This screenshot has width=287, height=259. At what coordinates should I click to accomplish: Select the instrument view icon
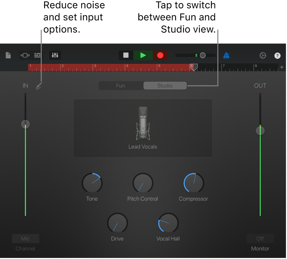tap(25, 55)
